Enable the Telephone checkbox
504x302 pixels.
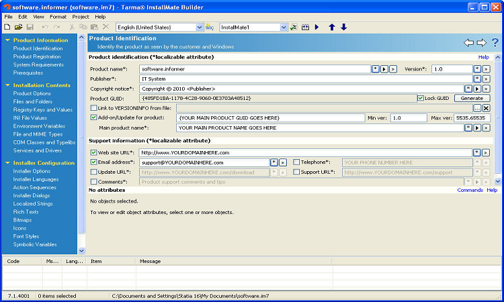(296, 162)
